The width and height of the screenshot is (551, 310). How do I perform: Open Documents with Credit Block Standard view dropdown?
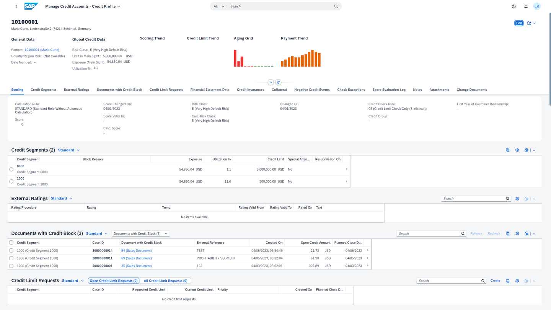97,233
